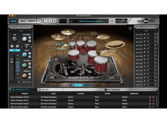Solo the Direct mic channel
Viewport: 167px width, 123px height.
[x=30, y=53]
